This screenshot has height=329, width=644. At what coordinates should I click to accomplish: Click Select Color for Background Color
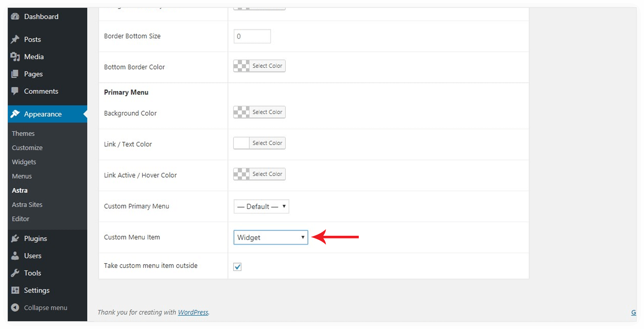(x=267, y=112)
